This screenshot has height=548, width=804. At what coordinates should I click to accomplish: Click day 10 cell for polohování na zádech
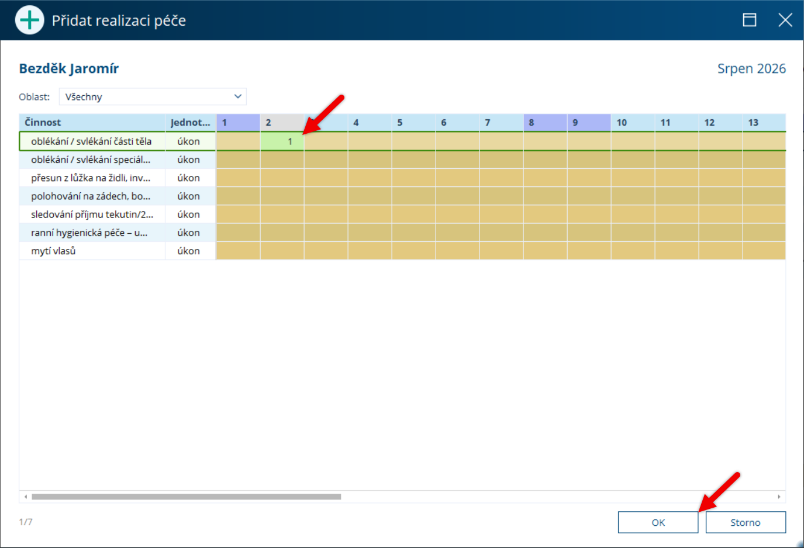pyautogui.click(x=633, y=196)
